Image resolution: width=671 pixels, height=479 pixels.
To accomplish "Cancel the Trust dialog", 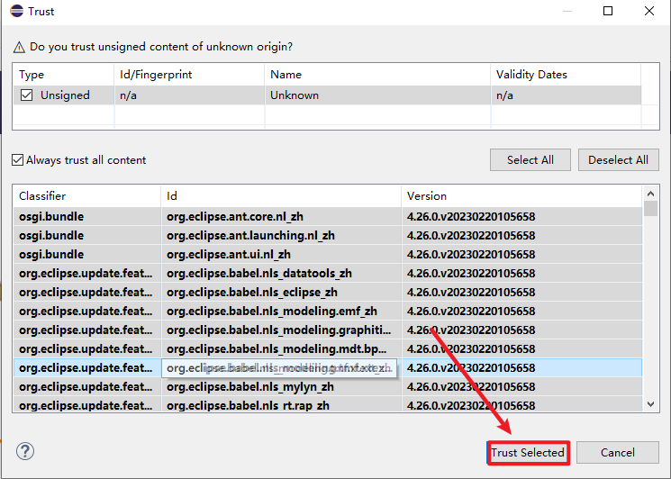I will [x=617, y=452].
